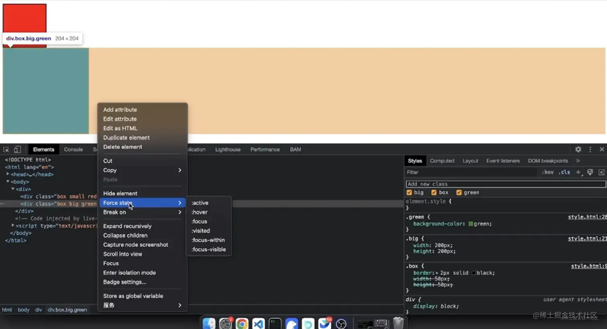Open OBS Studio from the dock
This screenshot has height=329, width=607.
(x=341, y=323)
